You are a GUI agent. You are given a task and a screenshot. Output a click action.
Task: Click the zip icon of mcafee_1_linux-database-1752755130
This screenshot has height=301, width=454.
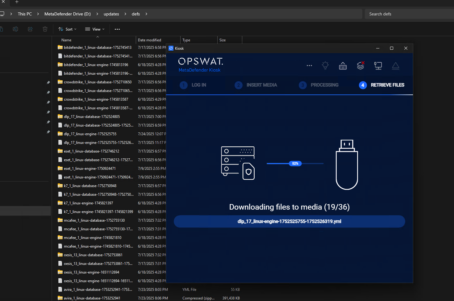(x=60, y=220)
